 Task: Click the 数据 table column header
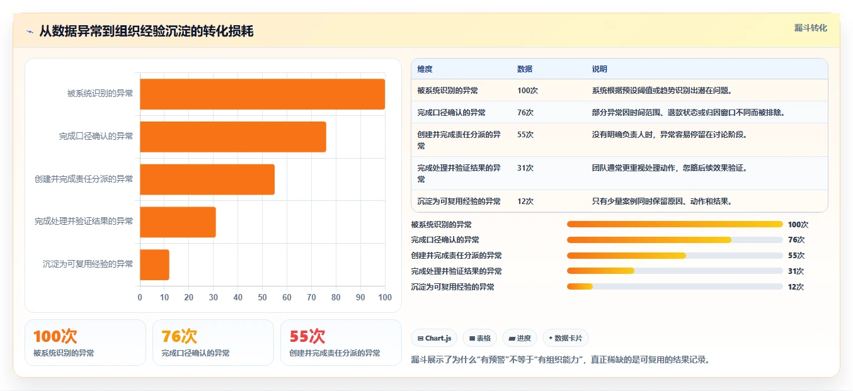[525, 69]
